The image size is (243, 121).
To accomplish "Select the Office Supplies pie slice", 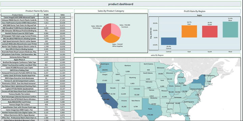I will tap(112, 39).
